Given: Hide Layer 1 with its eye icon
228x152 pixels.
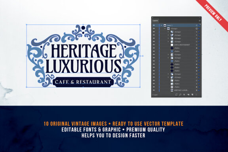Looking at the screenshot, I should tap(154, 25).
